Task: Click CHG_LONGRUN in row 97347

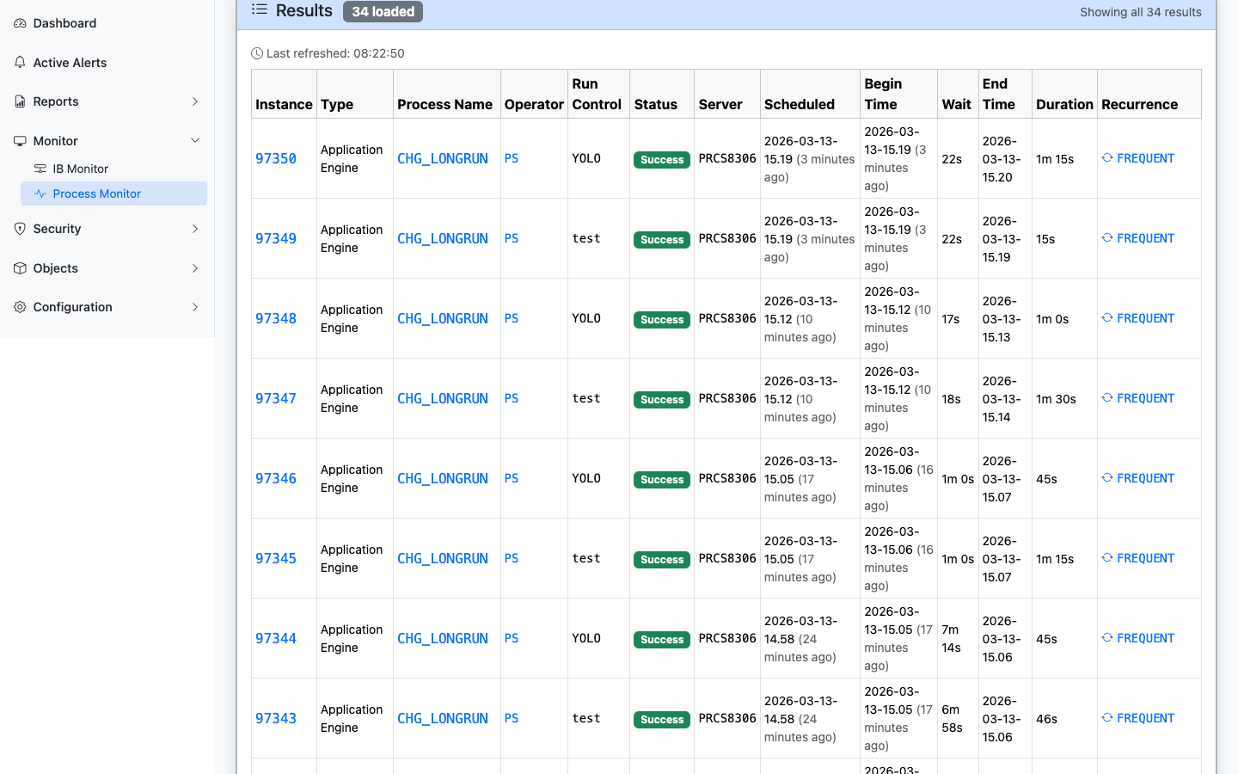Action: 443,398
